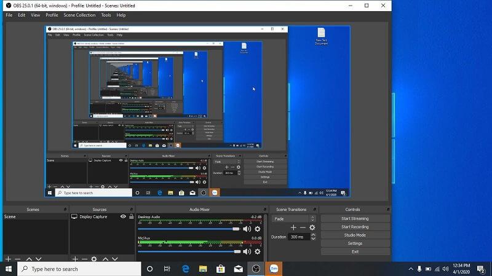Decrease transition duration stepper down arrow
This screenshot has width=492, height=276.
click(313, 239)
